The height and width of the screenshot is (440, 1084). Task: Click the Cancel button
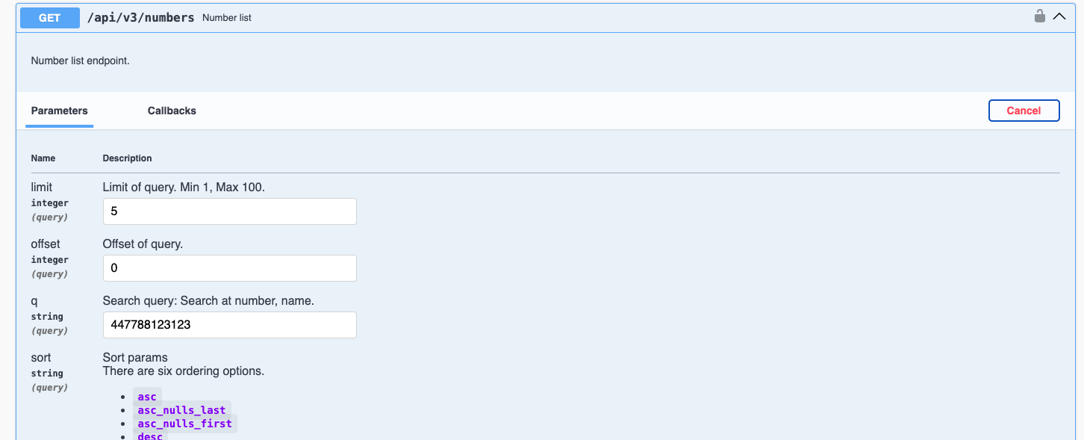tap(1024, 111)
